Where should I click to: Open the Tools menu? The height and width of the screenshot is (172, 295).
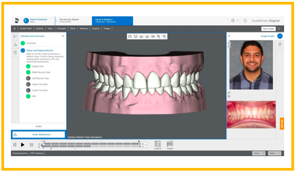pos(73,29)
